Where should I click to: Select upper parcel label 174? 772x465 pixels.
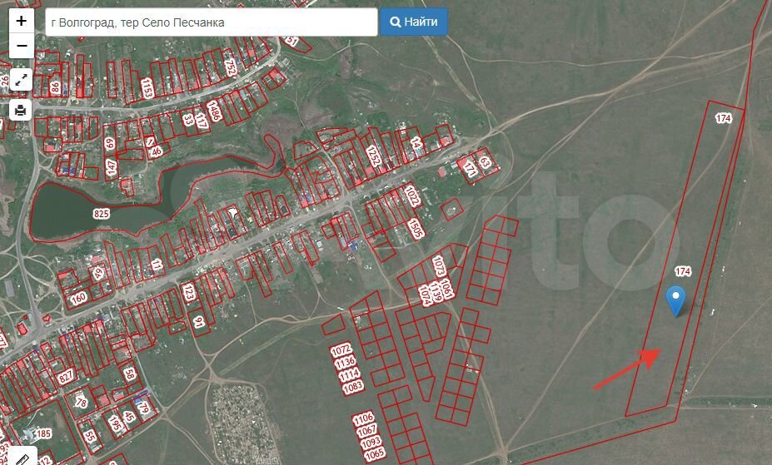pos(723,119)
